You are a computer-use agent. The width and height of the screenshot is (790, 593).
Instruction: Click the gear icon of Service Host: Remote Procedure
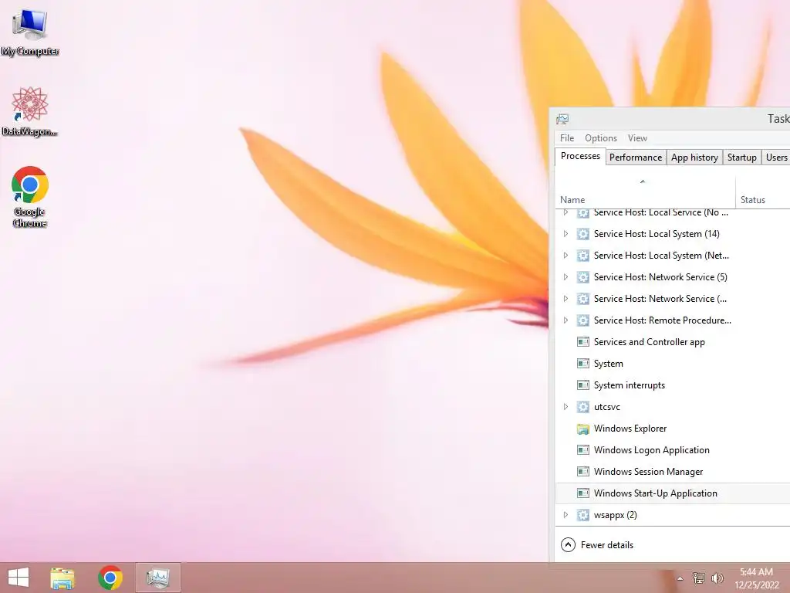583,320
